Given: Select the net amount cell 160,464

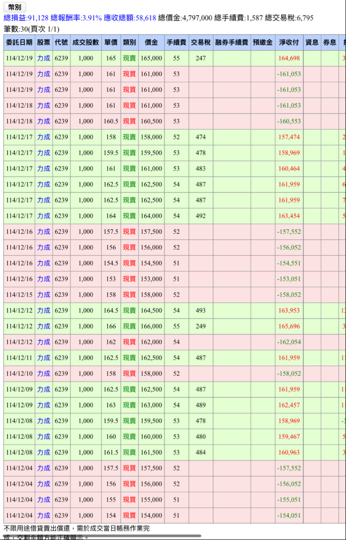Looking at the screenshot, I should (289, 169).
